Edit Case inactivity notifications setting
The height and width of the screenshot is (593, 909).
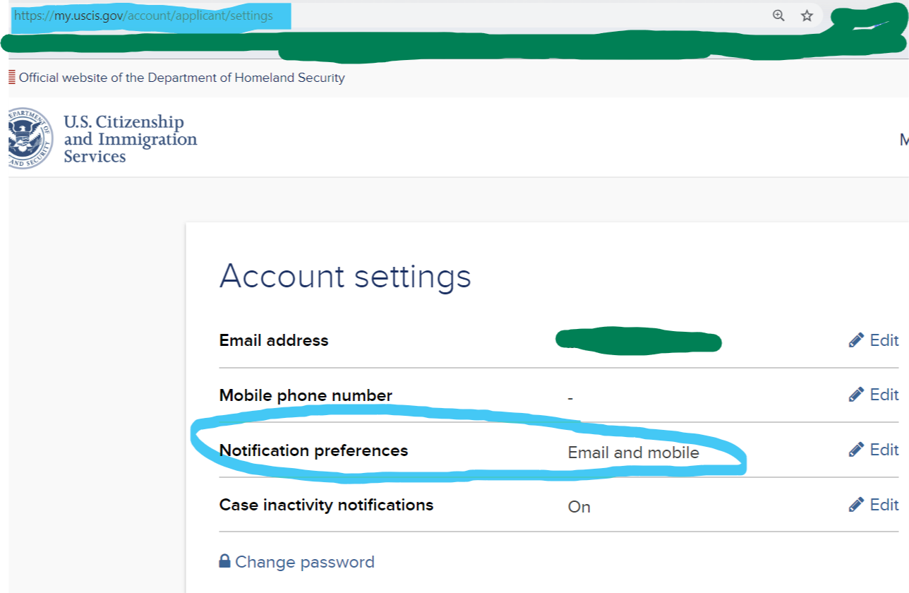point(884,505)
